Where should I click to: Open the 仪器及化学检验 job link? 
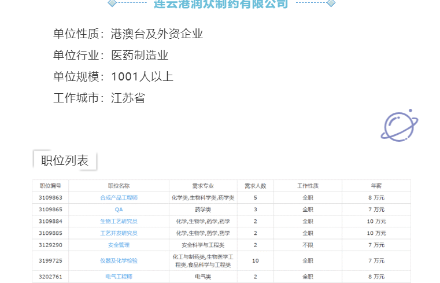(119, 260)
